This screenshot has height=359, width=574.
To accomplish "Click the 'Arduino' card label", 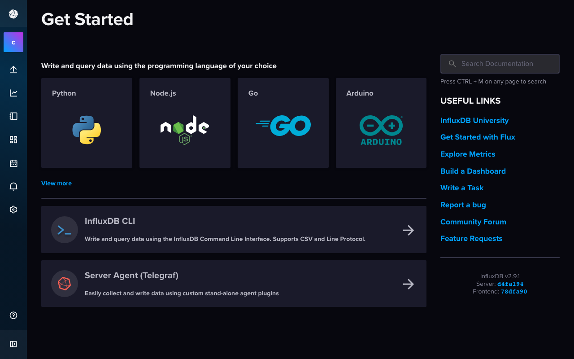I will tap(360, 93).
